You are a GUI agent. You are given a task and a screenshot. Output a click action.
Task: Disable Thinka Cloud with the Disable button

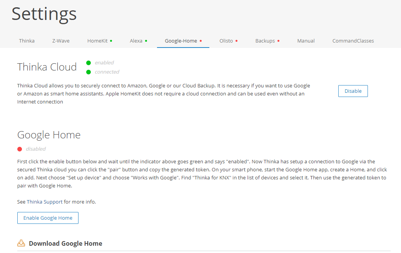coord(353,91)
